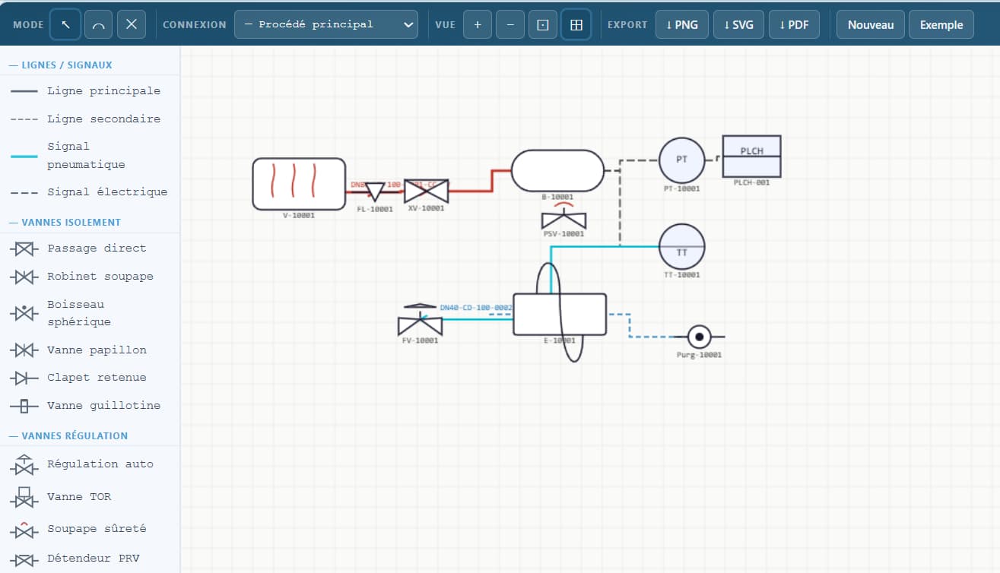
Task: Export the diagram as PDF
Action: 794,25
